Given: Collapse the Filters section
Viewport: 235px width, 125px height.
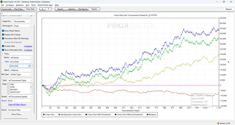Looking at the screenshot, I should tap(3, 54).
